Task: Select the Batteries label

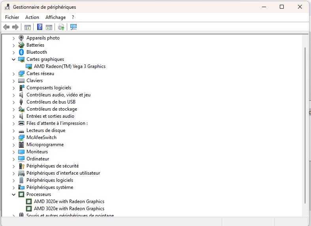Action: pyautogui.click(x=35, y=45)
